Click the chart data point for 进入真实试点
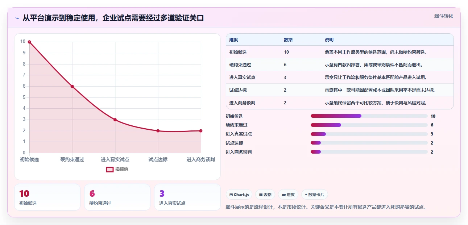468x225 pixels. point(115,120)
